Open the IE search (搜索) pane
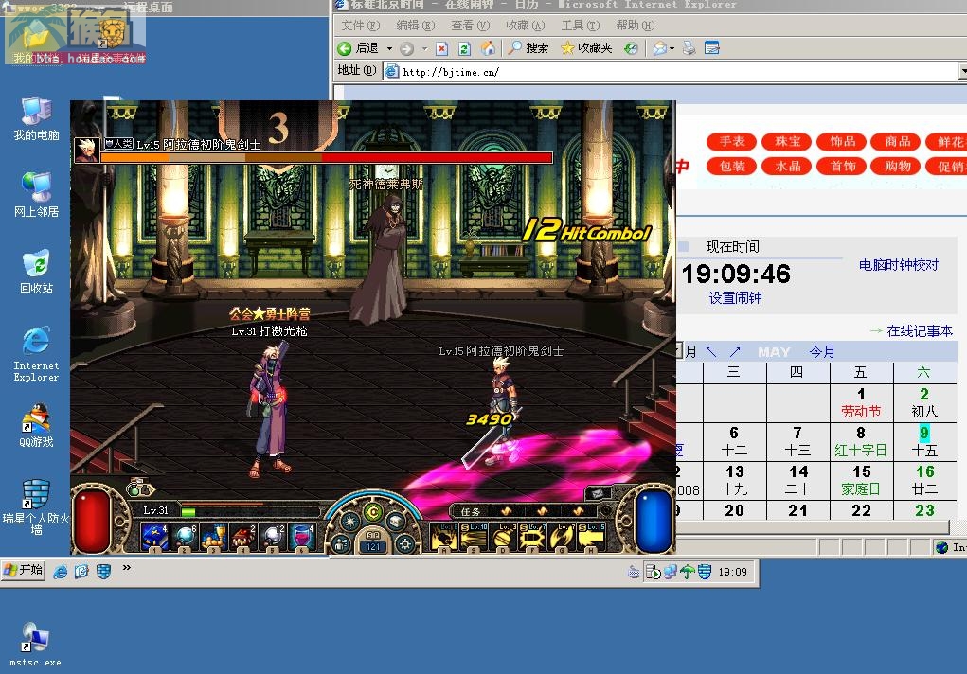967x674 pixels. click(x=529, y=48)
